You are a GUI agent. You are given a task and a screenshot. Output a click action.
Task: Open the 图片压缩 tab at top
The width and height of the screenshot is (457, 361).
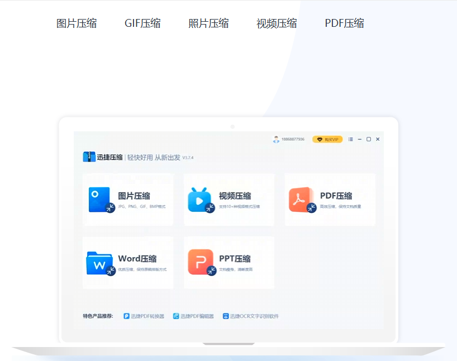click(77, 23)
